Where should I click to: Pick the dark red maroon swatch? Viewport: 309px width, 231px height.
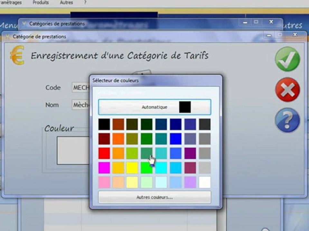[104, 139]
